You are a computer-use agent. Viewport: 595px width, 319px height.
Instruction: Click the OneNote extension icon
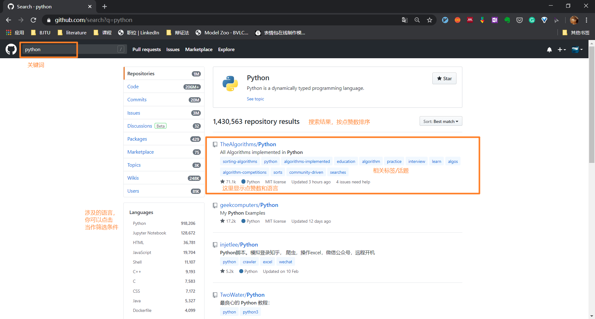495,20
